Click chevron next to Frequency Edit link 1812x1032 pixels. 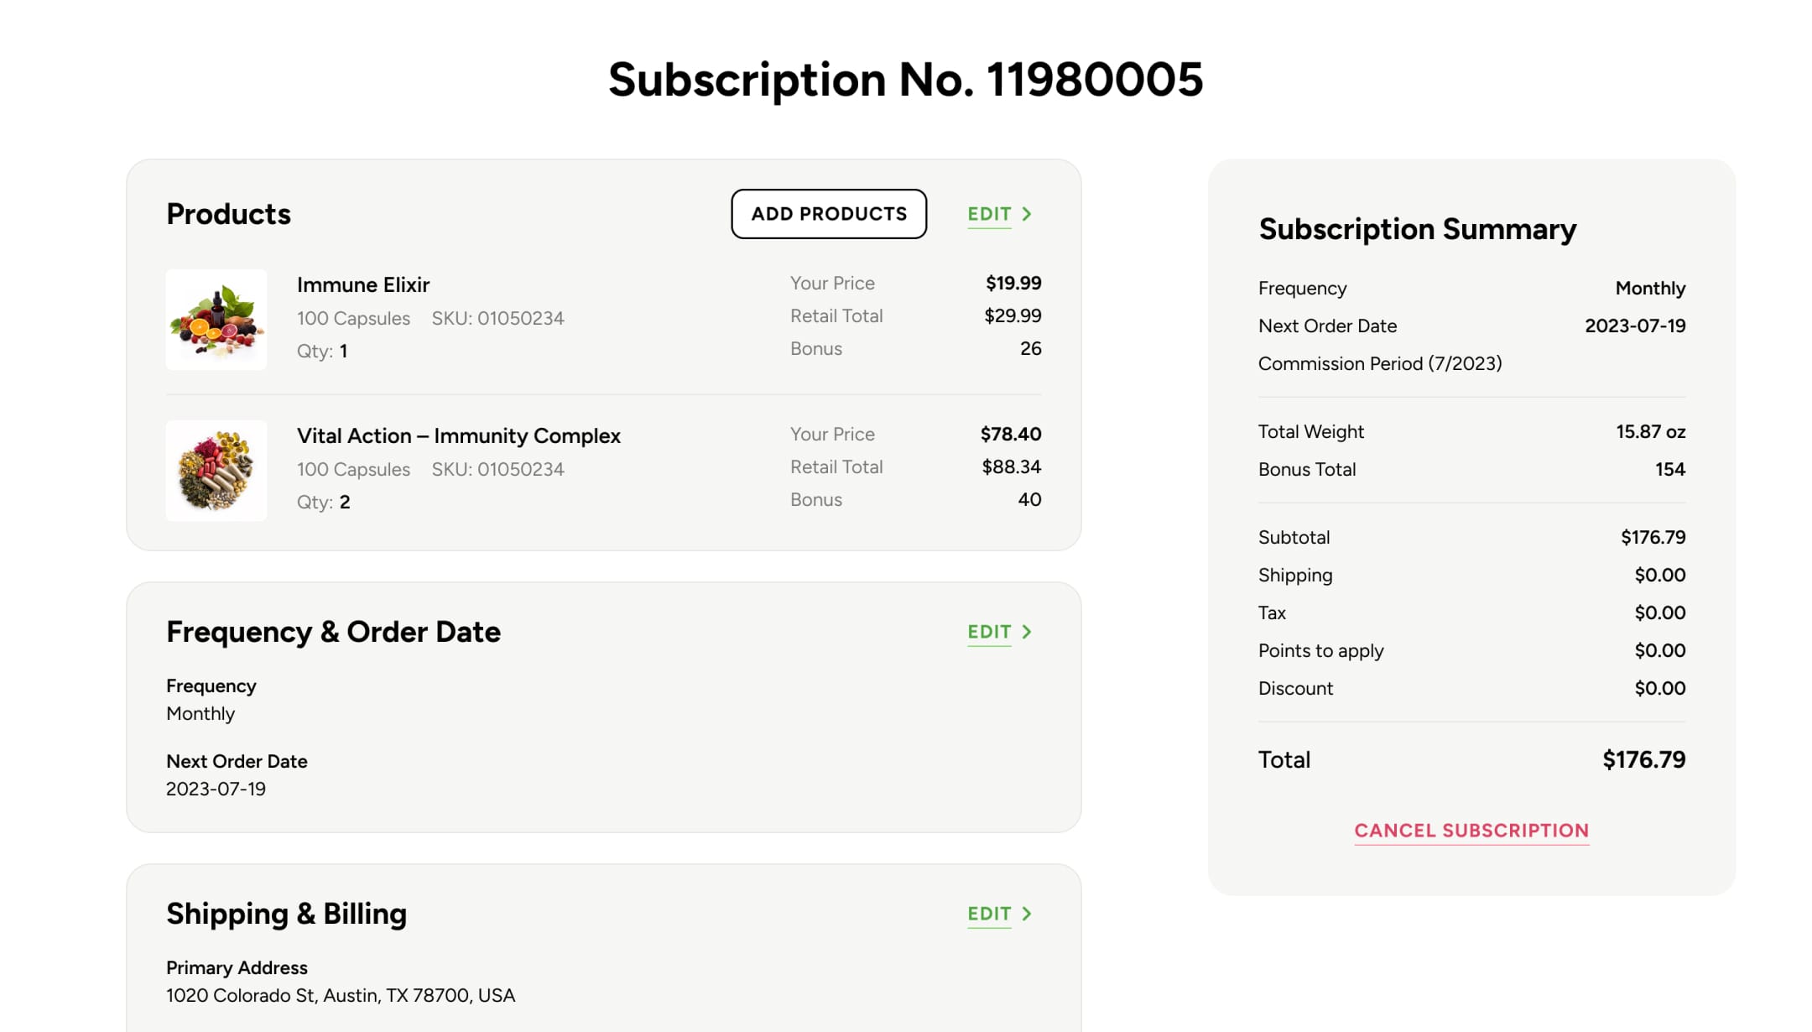[x=1027, y=632]
